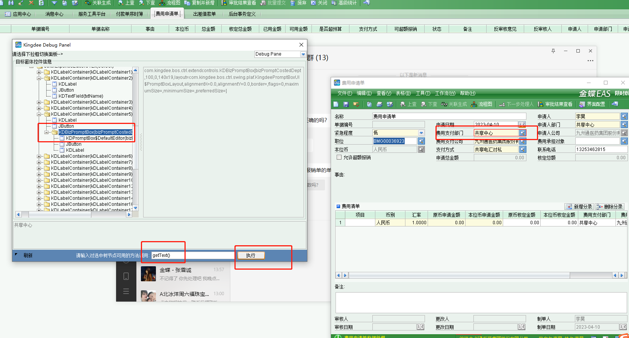Image resolution: width=629 pixels, height=338 pixels.
Task: Pin the chat window with the pin icon
Action: tap(553, 51)
